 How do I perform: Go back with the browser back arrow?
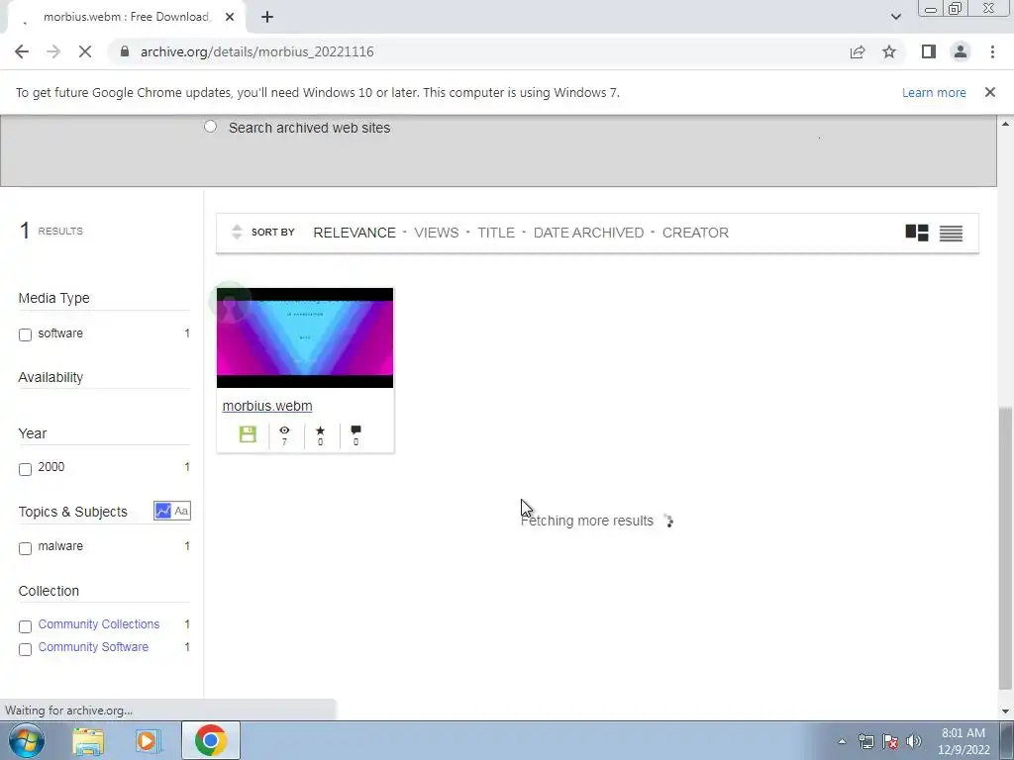click(x=22, y=51)
